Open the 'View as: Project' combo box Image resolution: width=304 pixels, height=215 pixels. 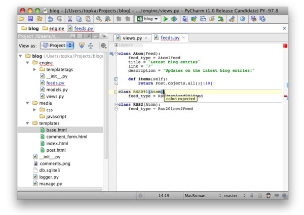coord(57,46)
